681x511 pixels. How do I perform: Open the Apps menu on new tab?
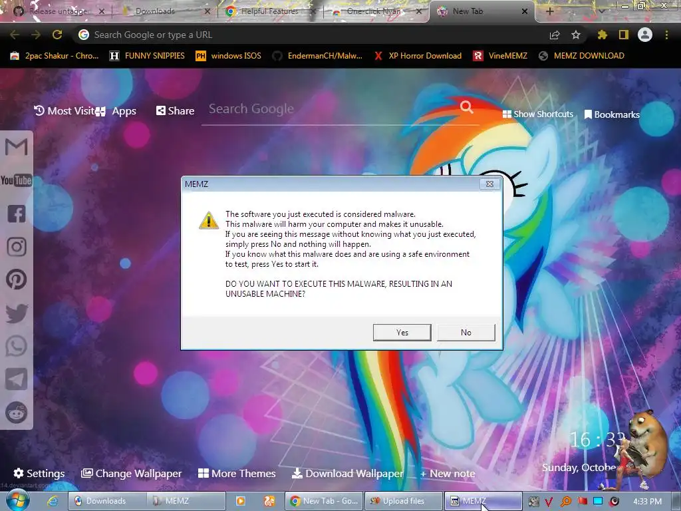click(116, 111)
